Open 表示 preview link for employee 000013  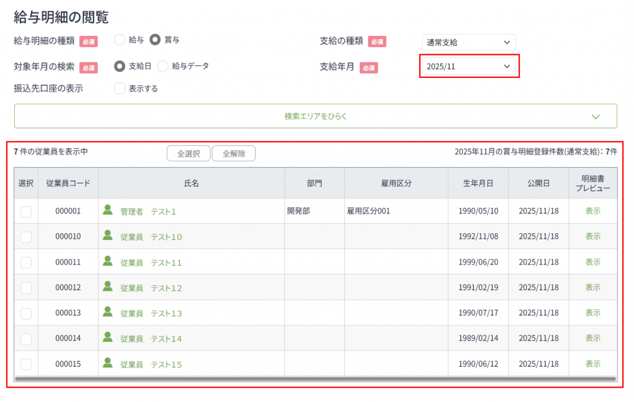click(593, 313)
